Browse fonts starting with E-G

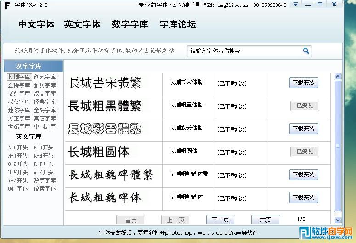[44, 147]
